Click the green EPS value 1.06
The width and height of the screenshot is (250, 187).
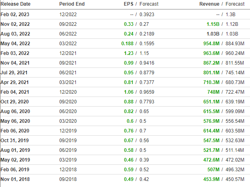coord(129,92)
